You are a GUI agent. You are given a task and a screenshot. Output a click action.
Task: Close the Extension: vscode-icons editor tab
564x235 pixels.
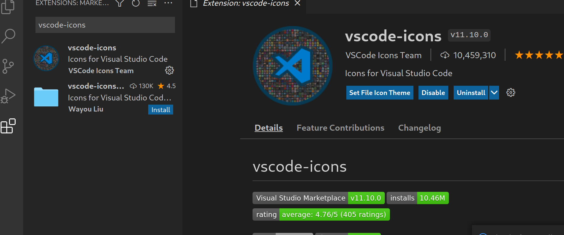[x=297, y=3]
